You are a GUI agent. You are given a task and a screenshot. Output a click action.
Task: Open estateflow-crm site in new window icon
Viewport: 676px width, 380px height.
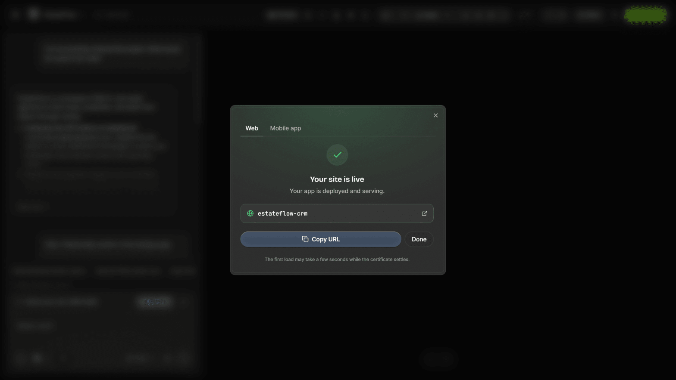(x=424, y=213)
